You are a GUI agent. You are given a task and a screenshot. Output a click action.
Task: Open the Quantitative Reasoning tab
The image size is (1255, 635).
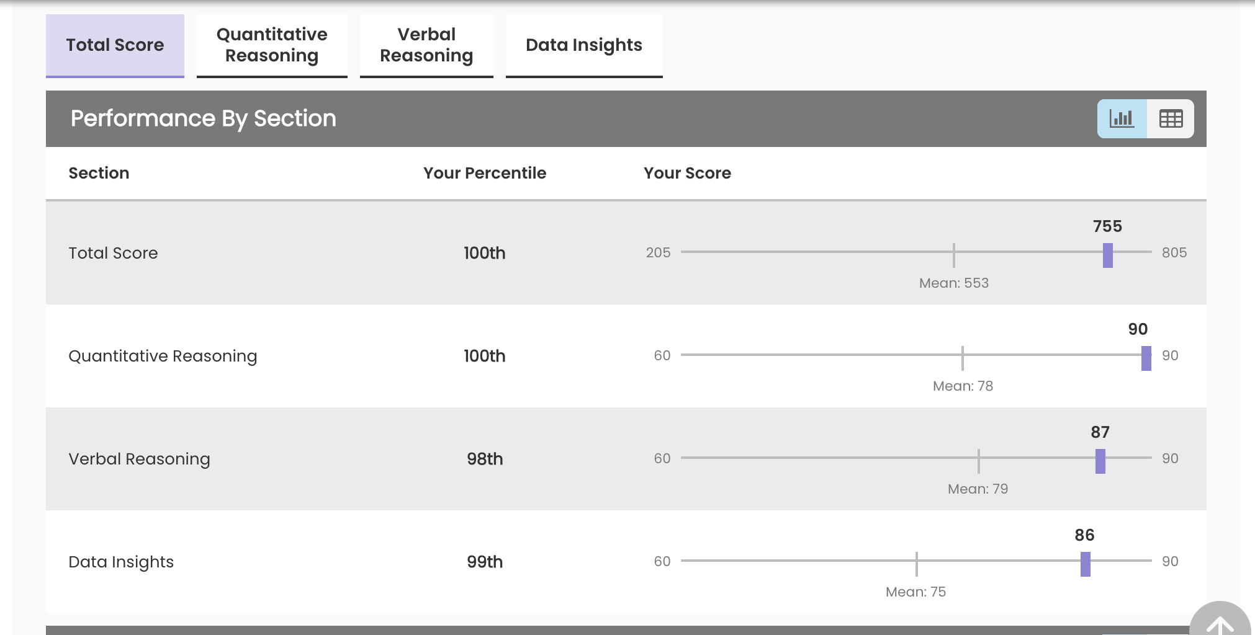coord(272,45)
